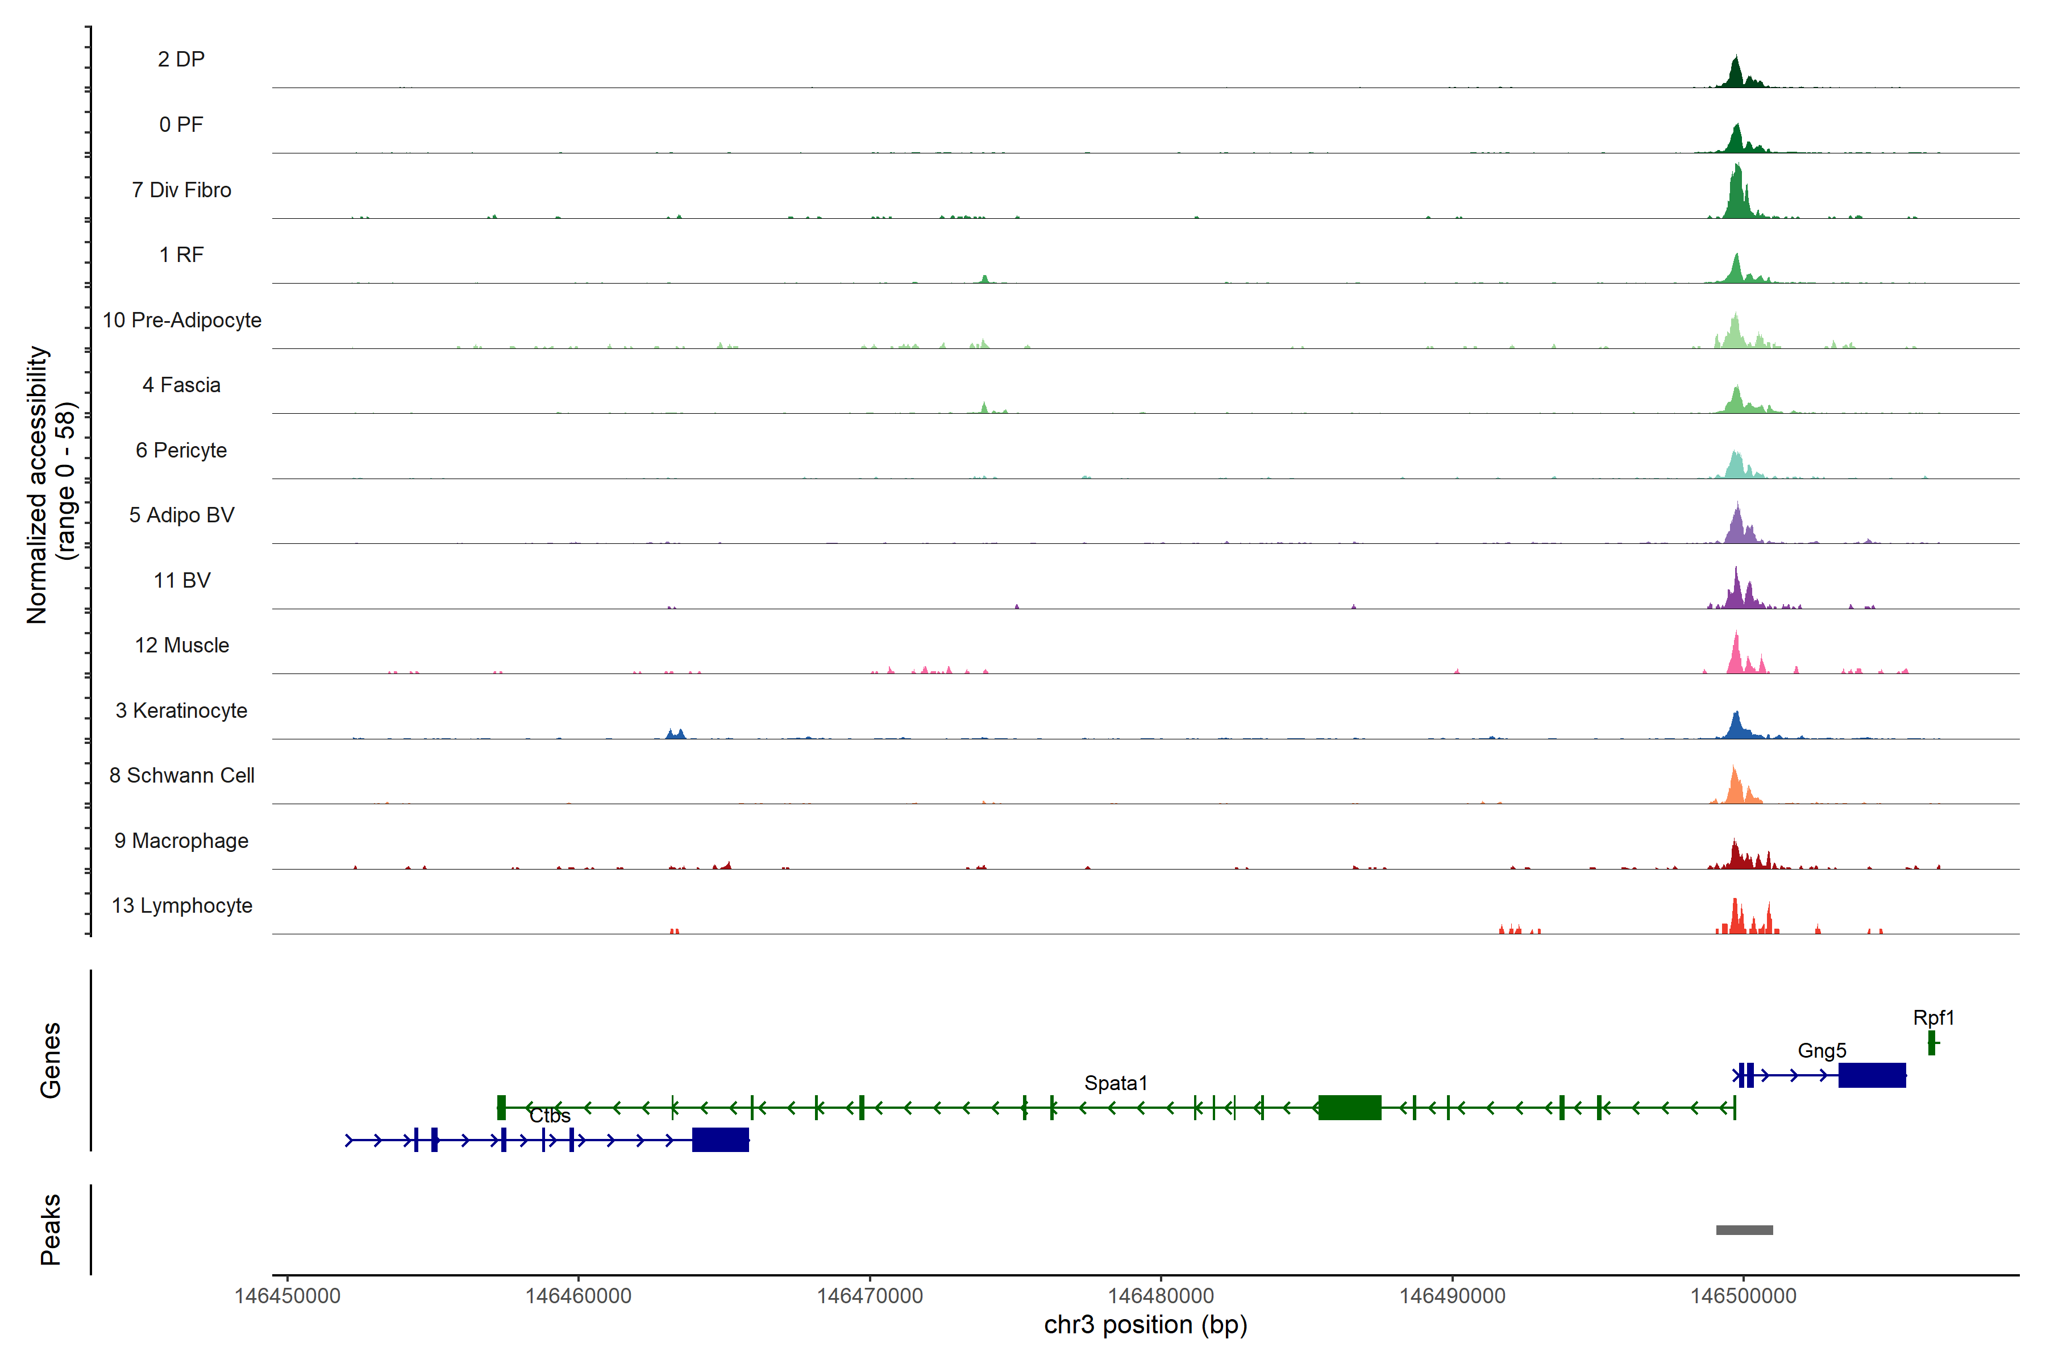Click the 146500000 x-axis tick label
Viewport: 2046px width, 1364px height.
[x=1743, y=1295]
